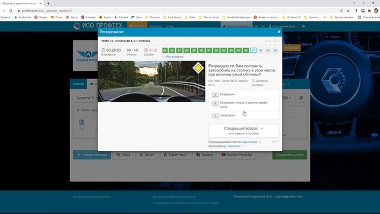
Task: Click the Ошибки error counter icon
Action: [x=146, y=50]
